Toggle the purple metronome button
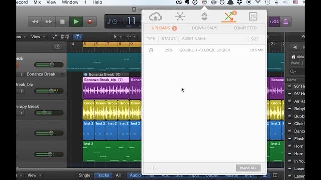Image resolution: width=321 pixels, height=180 pixels. pos(286,22)
